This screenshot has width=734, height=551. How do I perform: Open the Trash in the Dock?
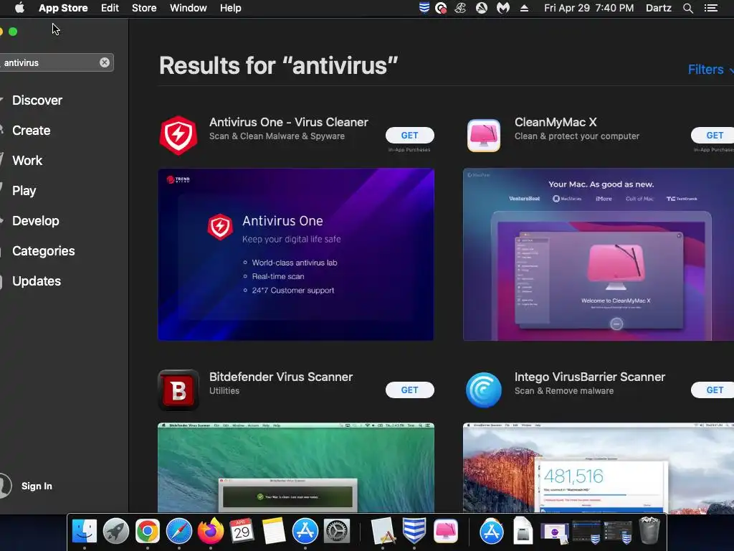pos(649,530)
